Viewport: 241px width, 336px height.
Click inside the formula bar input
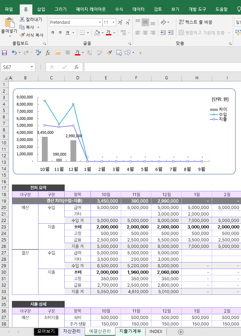tap(163, 67)
